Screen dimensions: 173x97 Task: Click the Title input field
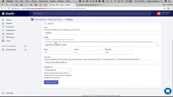click(x=101, y=33)
